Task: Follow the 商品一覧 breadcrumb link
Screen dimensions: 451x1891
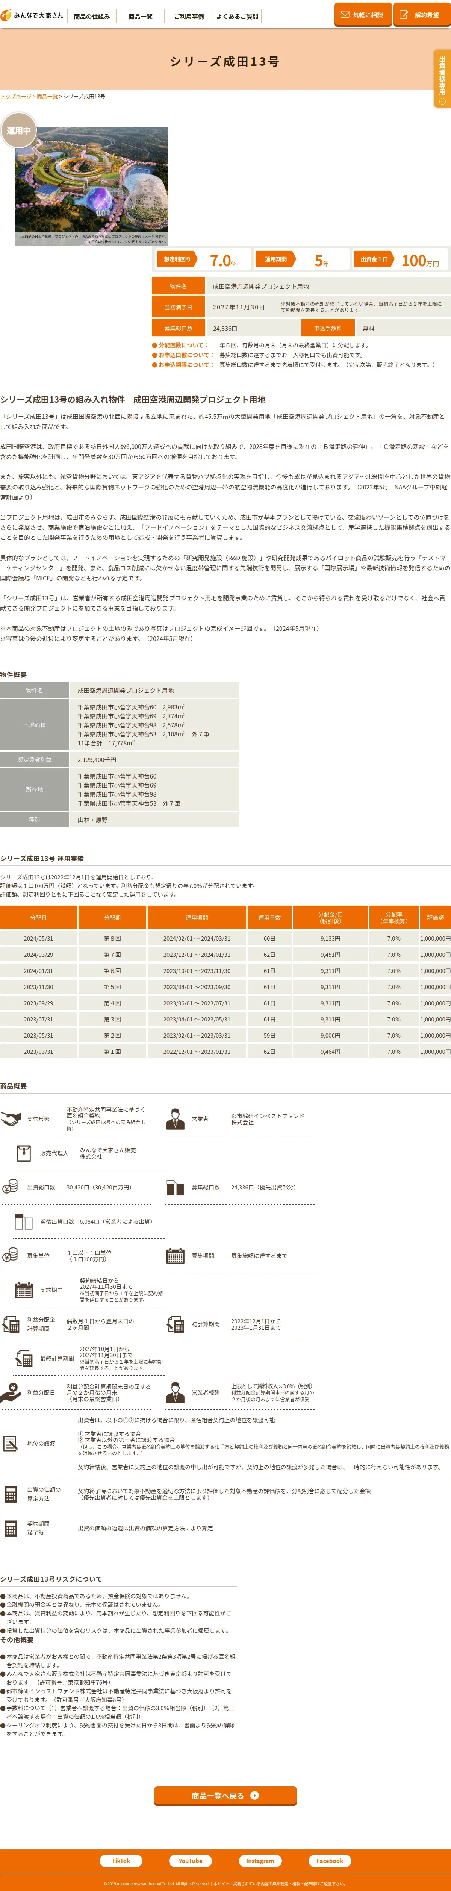Action: click(47, 97)
